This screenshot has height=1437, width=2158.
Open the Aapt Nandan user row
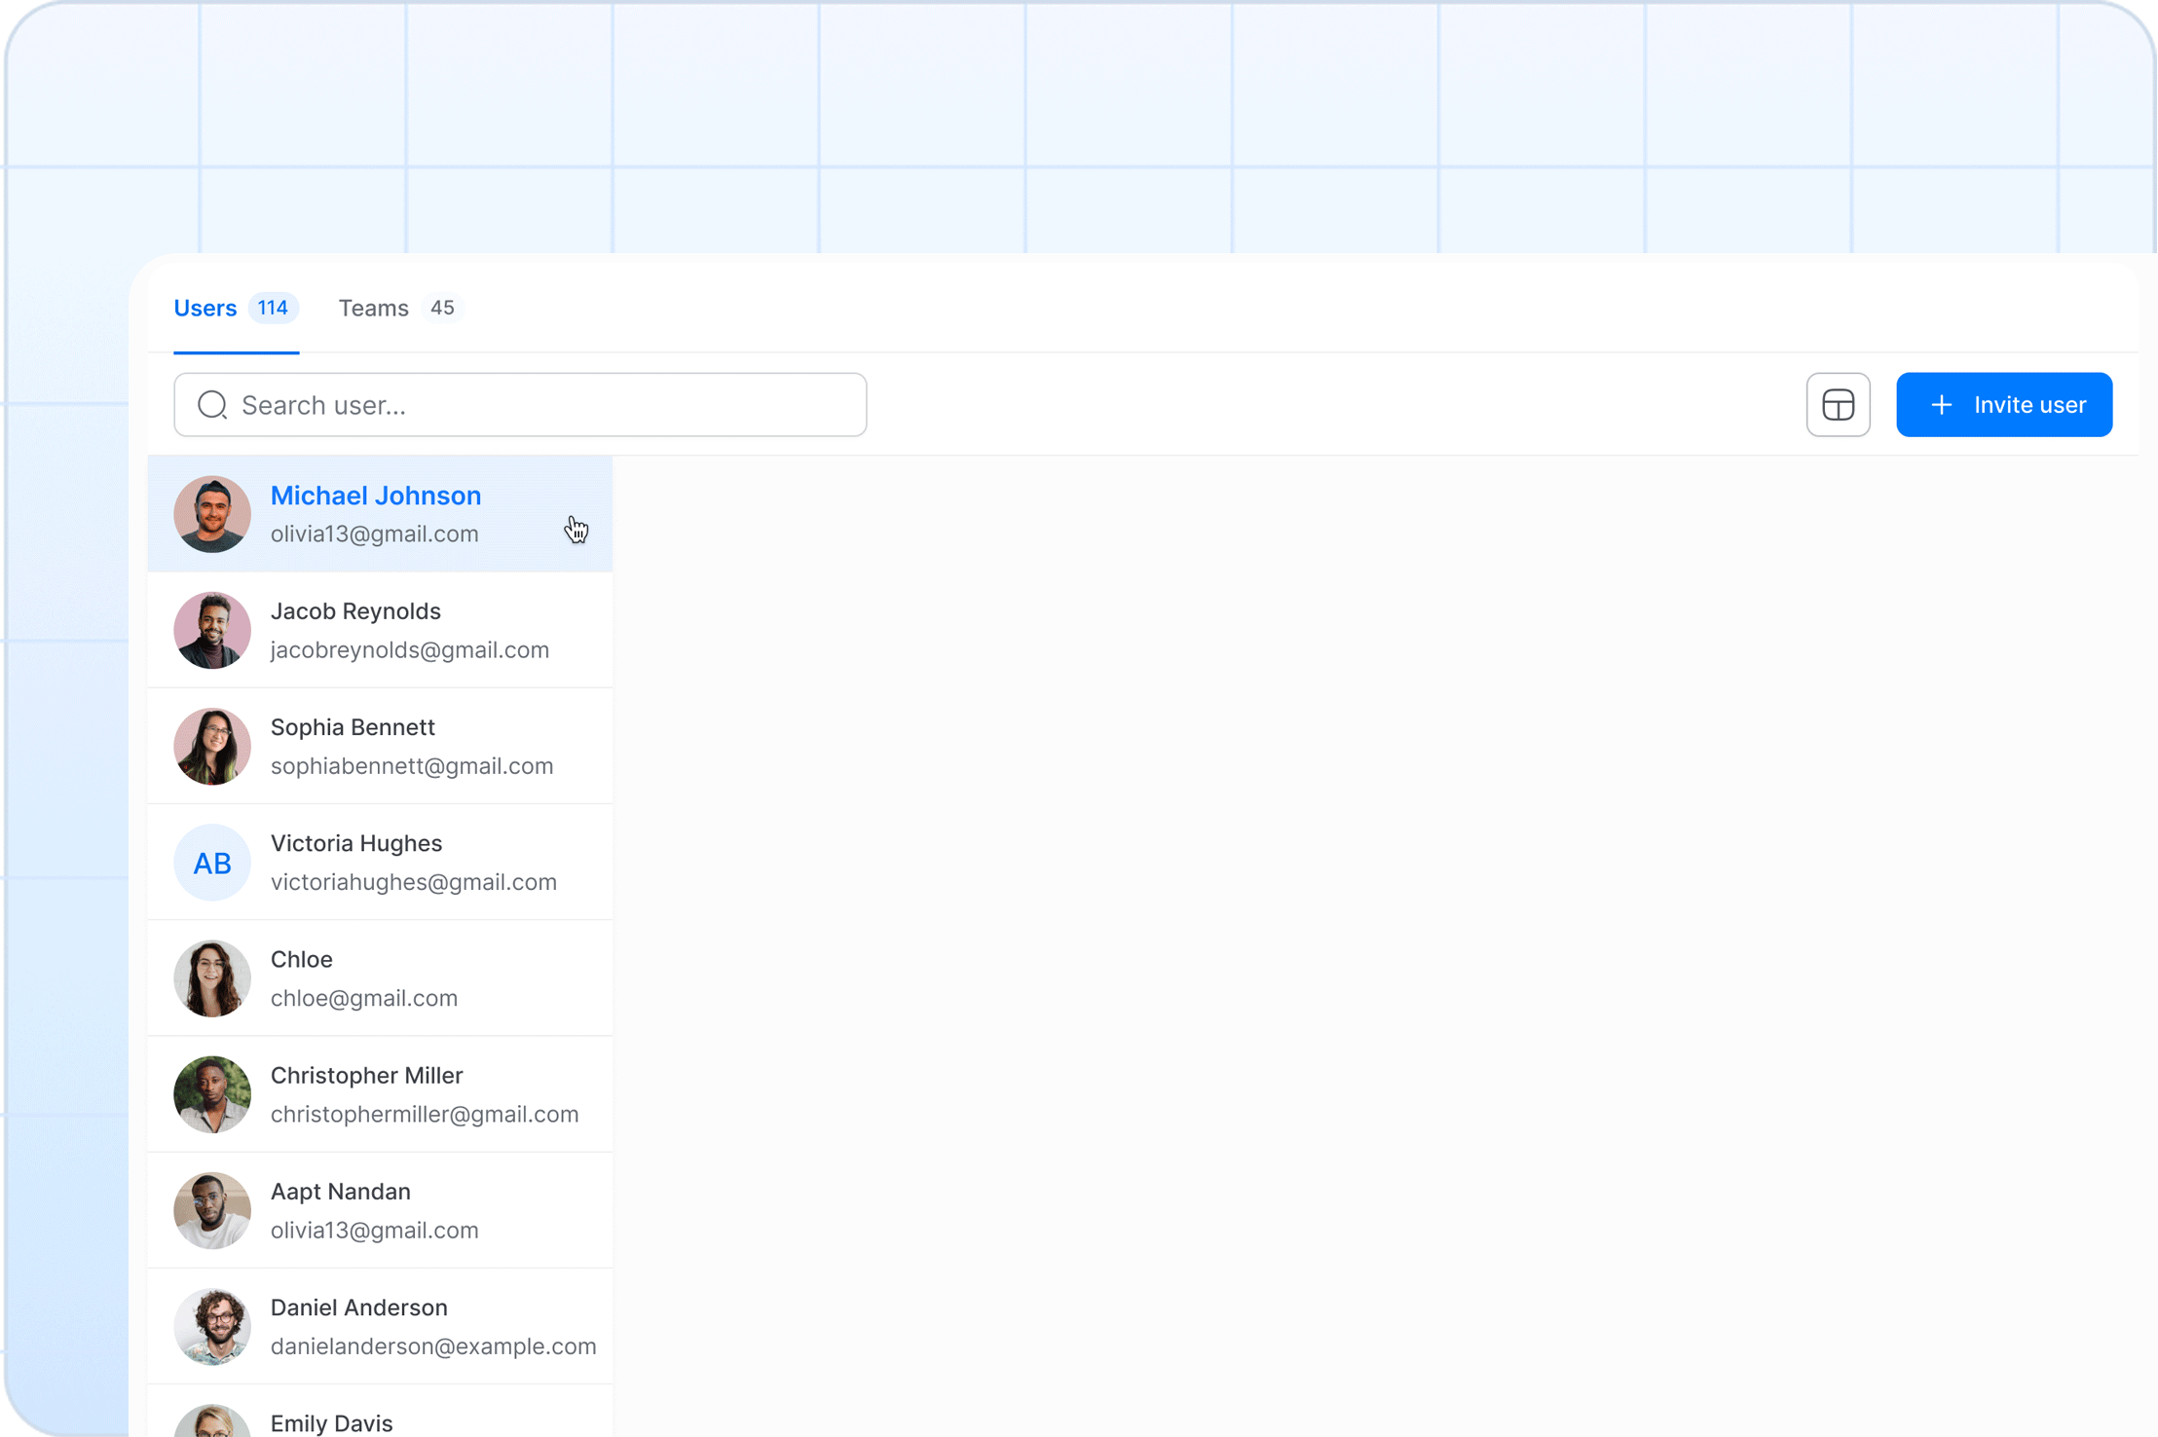381,1210
